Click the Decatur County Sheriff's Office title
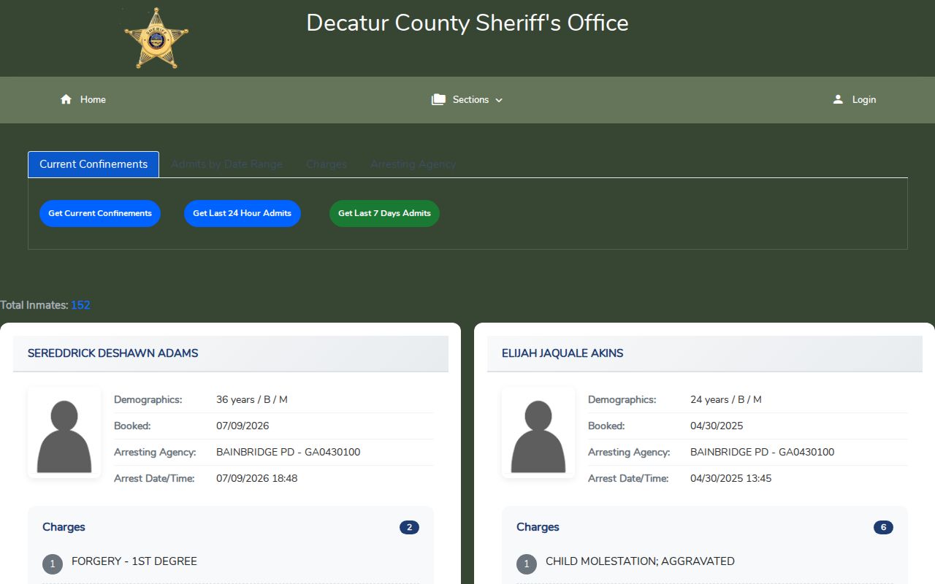 [x=467, y=23]
